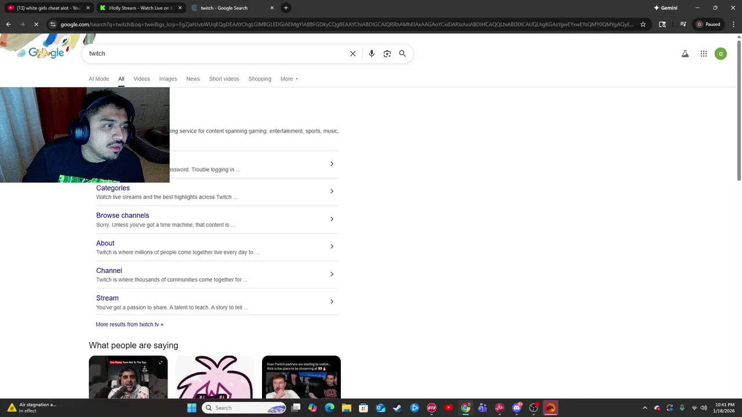This screenshot has width=742, height=417.
Task: View site information icon in address bar
Action: 53,24
